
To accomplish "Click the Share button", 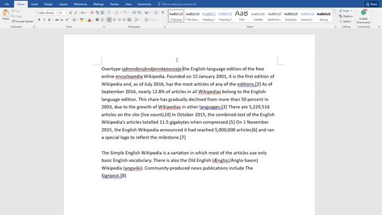I will click(x=371, y=4).
